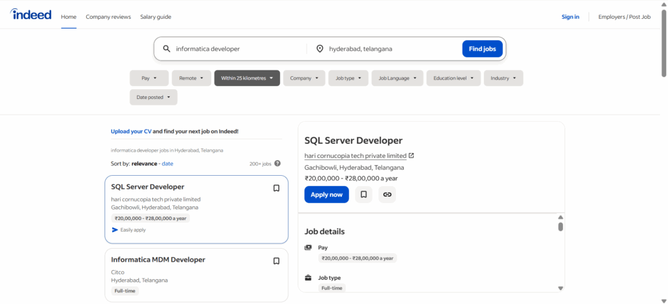Click scroll down arrow in job details
Viewport: 668px width, 304px height.
[560, 288]
